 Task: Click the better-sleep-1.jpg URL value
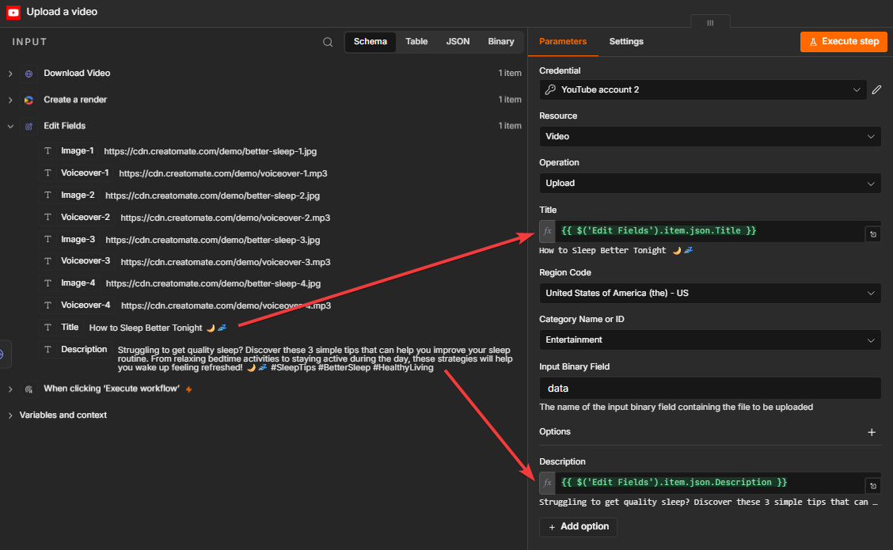click(x=210, y=151)
